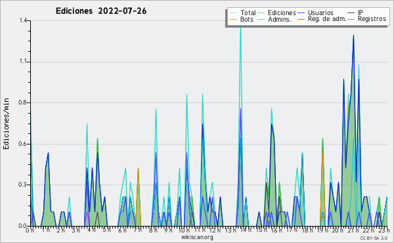Open the wikiscan.org source credit
394x243 pixels.
pos(197,237)
